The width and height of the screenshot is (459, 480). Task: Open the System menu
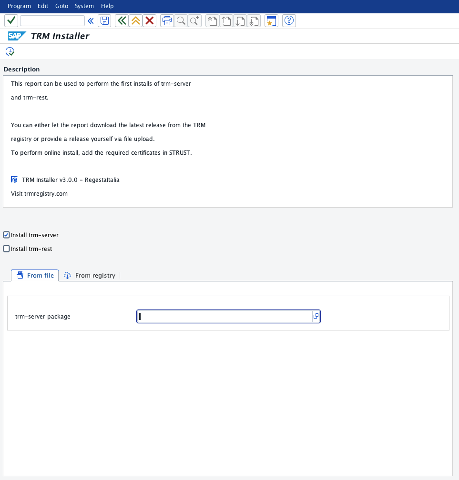[x=84, y=6]
